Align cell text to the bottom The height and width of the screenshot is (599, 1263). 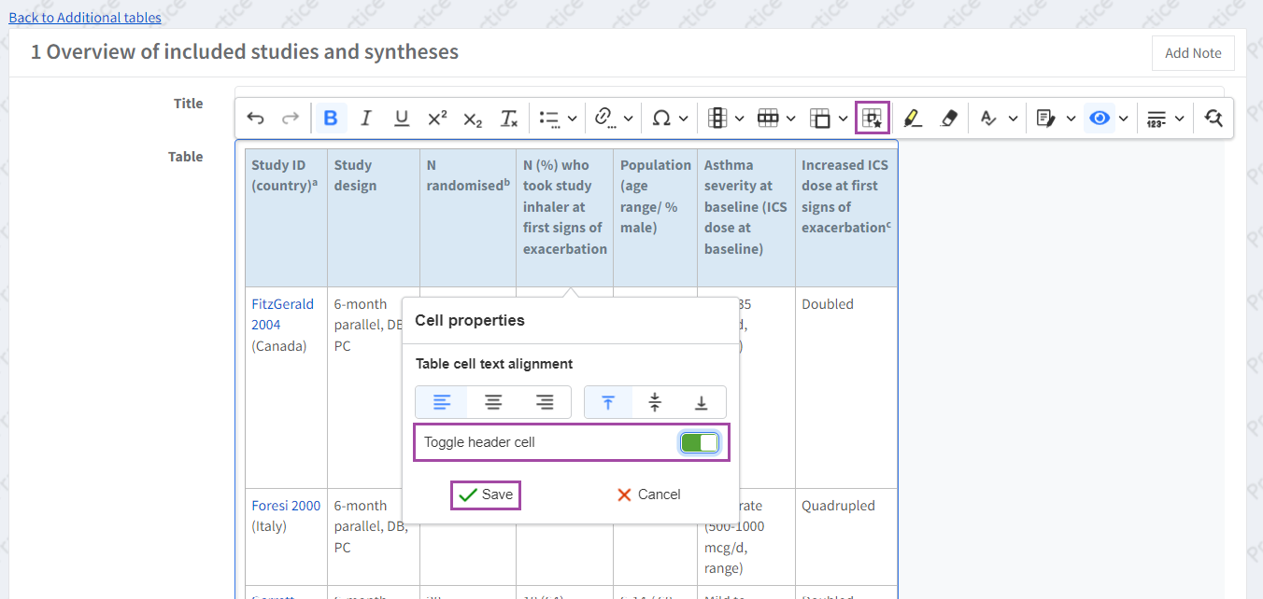point(701,402)
